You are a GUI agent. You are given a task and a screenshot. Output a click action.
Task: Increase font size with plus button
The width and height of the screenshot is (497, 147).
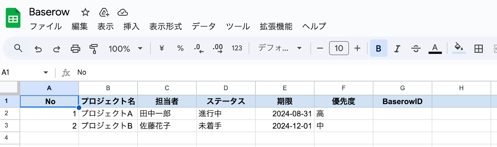[x=357, y=48]
